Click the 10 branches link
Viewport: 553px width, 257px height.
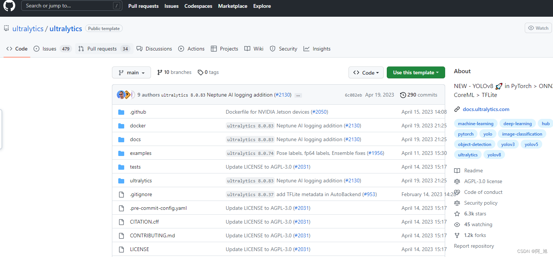click(x=174, y=72)
